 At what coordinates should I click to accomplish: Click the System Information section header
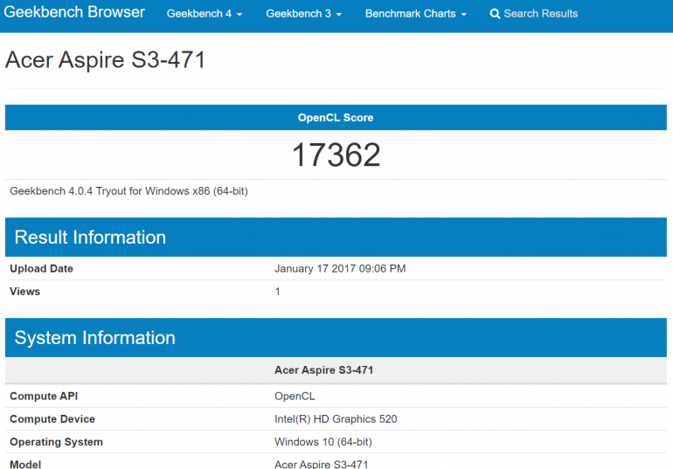(x=336, y=338)
